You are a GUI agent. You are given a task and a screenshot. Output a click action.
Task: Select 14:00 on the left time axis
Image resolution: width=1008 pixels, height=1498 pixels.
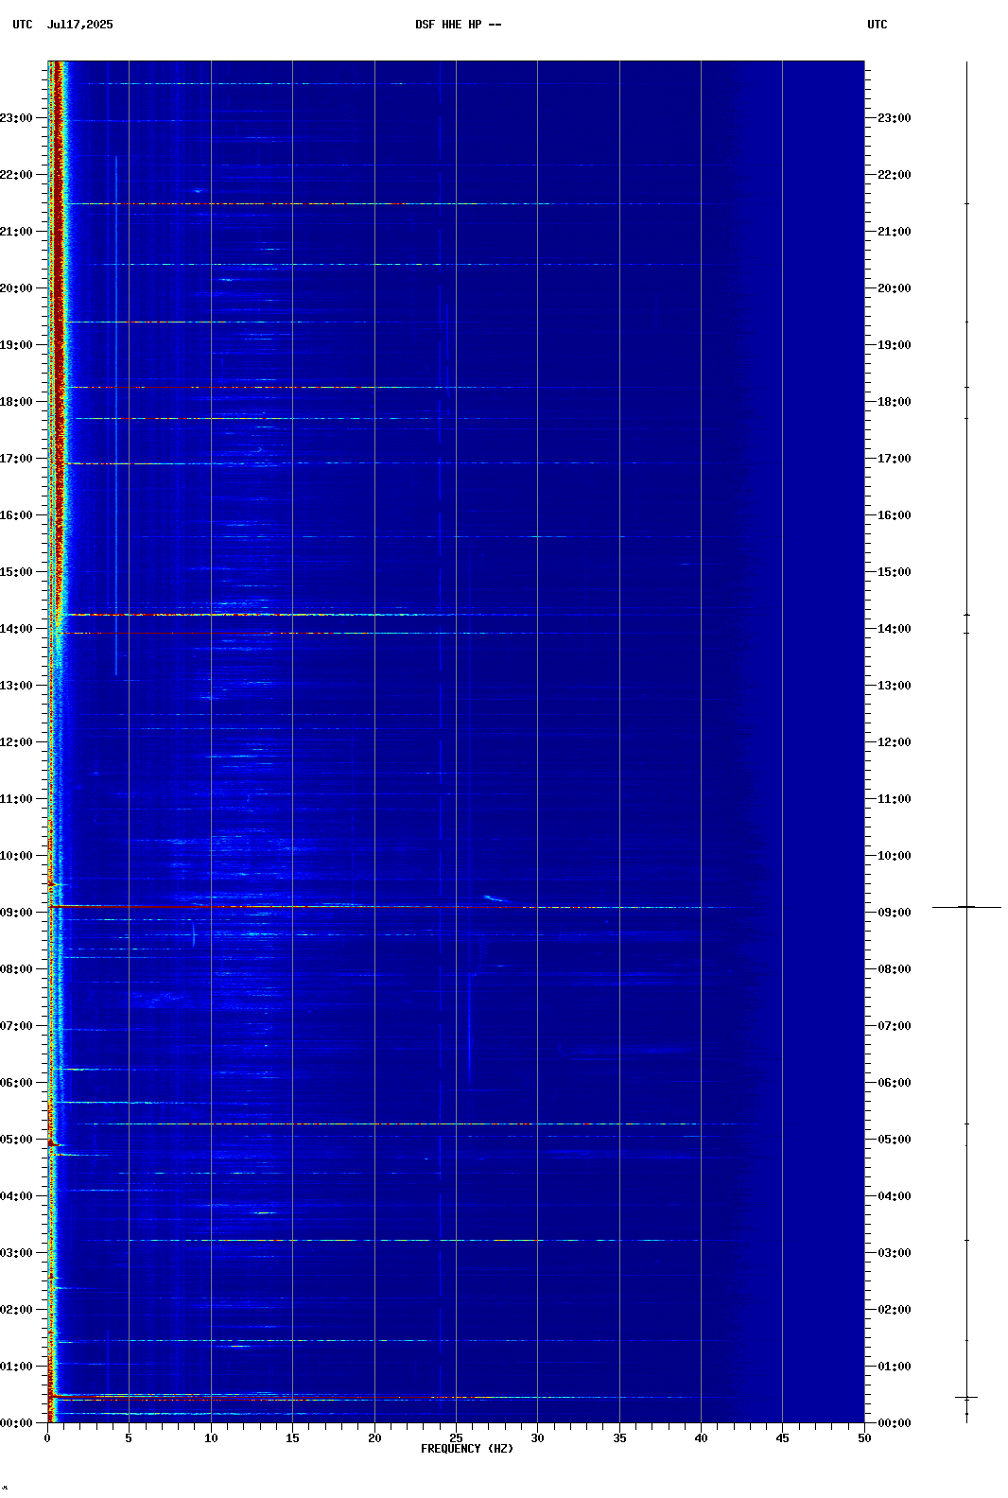click(16, 629)
